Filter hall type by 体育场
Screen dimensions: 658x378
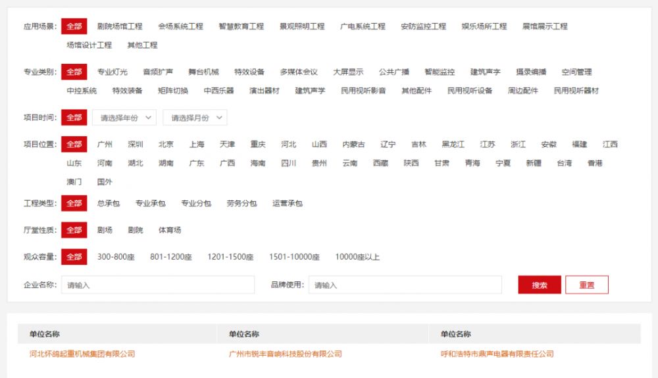(x=170, y=230)
